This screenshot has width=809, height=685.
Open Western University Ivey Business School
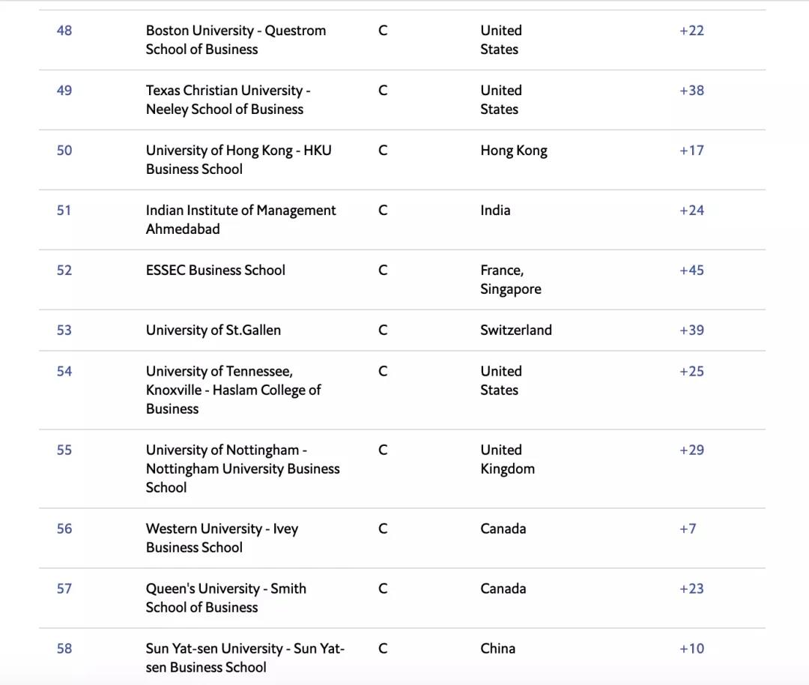click(222, 538)
